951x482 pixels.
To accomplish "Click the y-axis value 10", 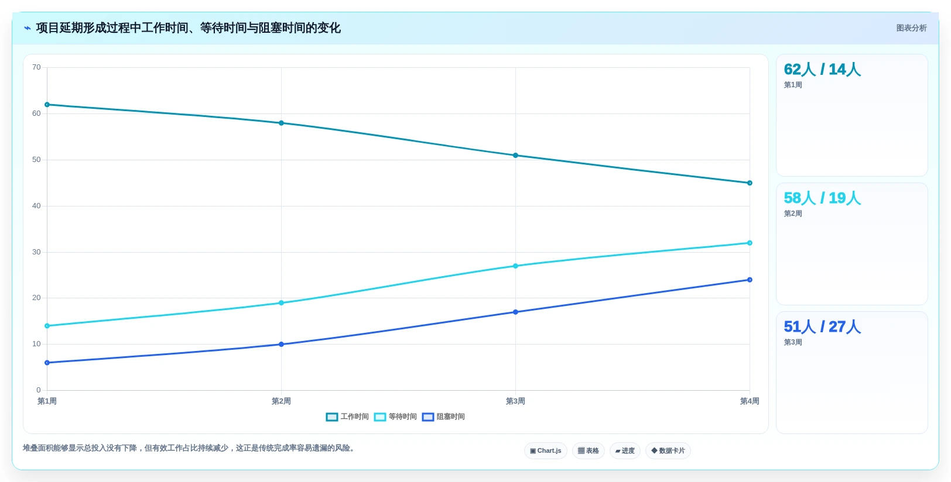I will tap(36, 344).
